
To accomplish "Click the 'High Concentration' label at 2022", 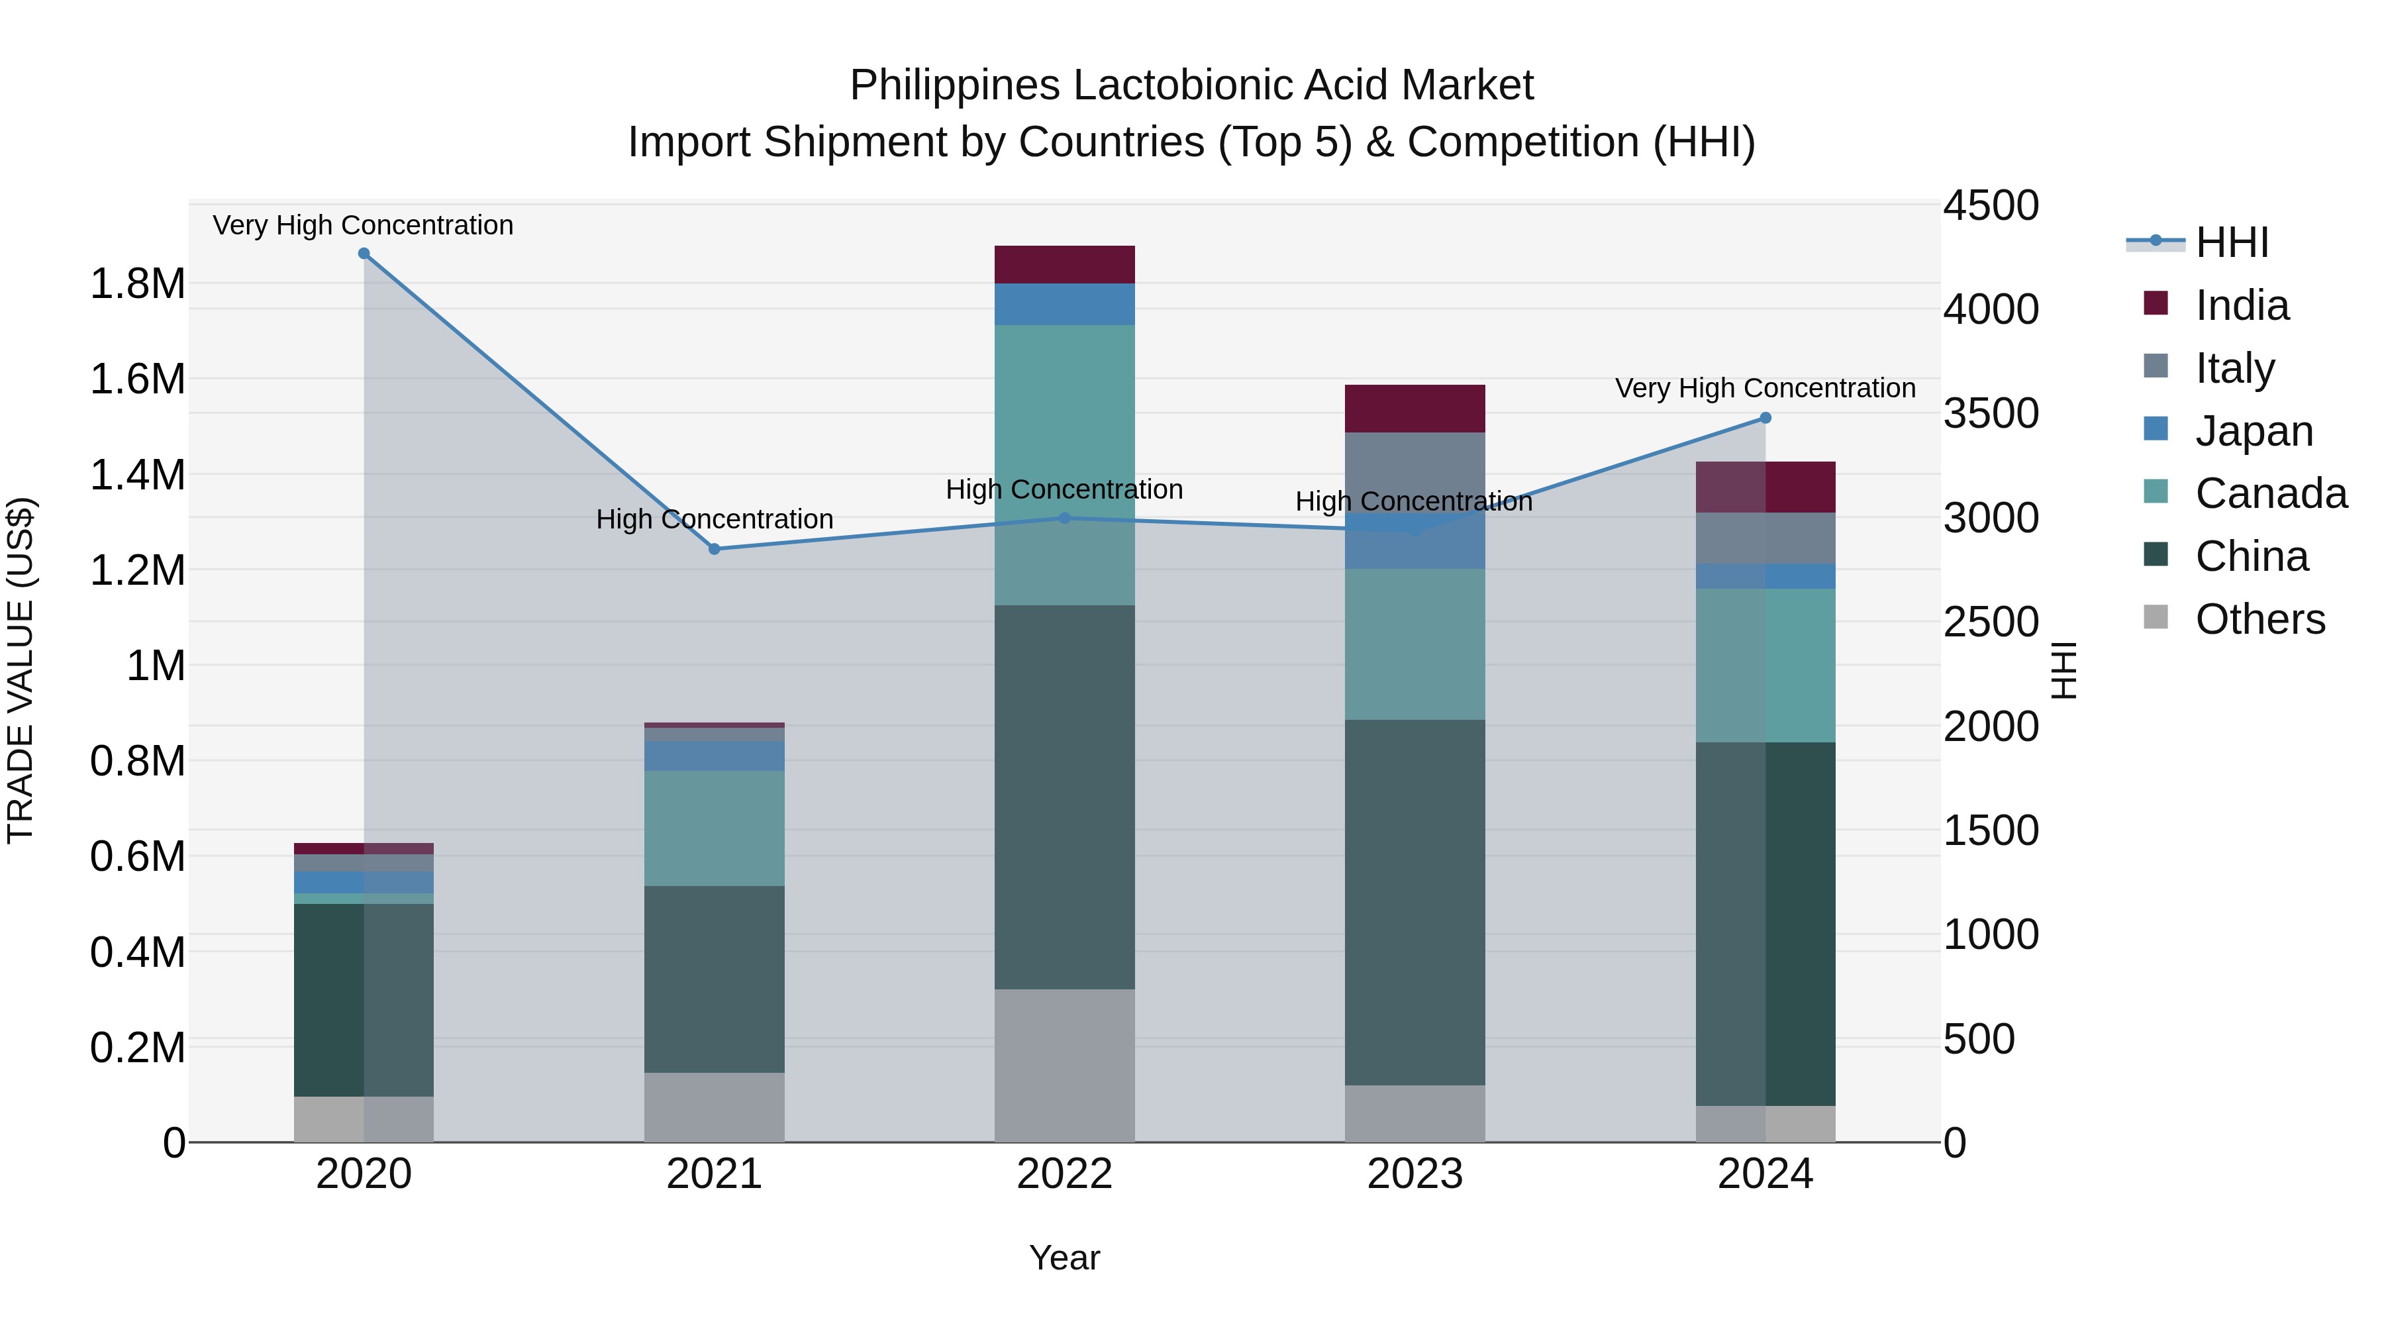I will (1064, 489).
